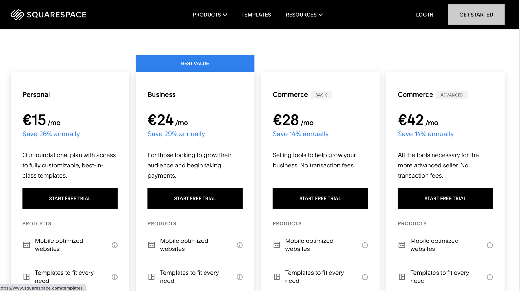Click info icon for Business mobile optimized websites
This screenshot has width=520, height=292.
coord(239,245)
